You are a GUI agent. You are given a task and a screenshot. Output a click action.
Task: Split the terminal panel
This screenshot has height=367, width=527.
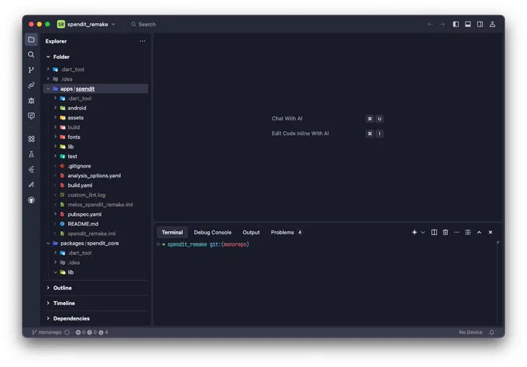(434, 233)
